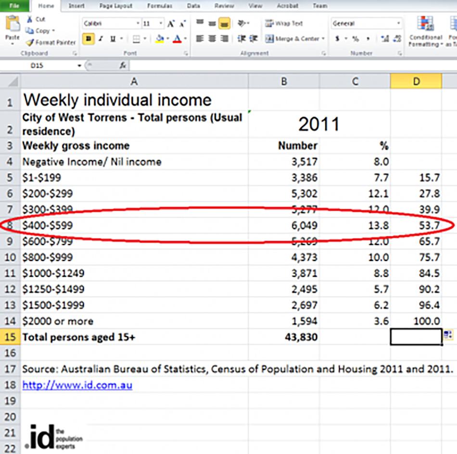Open the Borders dropdown arrow
This screenshot has height=454, width=457.
145,39
